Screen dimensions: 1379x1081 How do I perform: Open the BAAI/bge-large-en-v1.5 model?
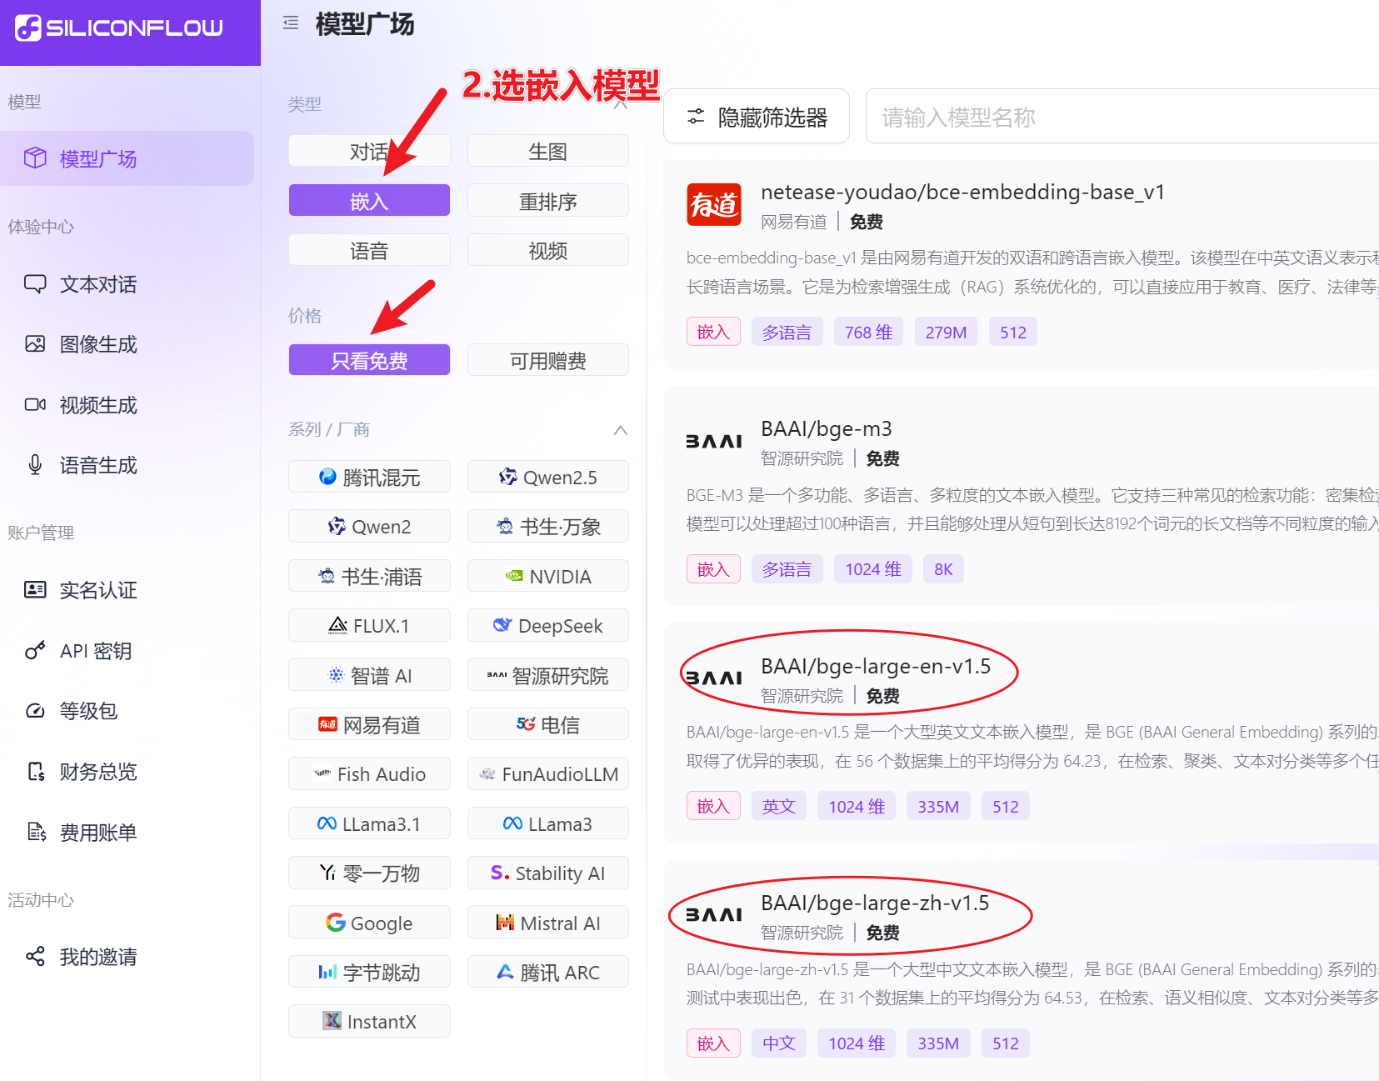coord(876,666)
